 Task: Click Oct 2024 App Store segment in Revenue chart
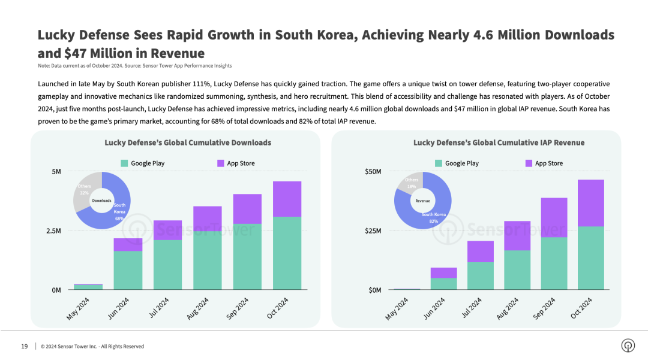(x=590, y=203)
